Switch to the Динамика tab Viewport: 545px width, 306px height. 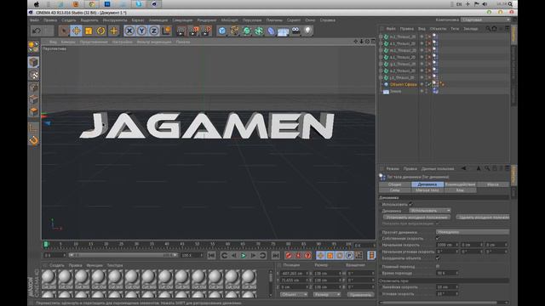pos(427,184)
